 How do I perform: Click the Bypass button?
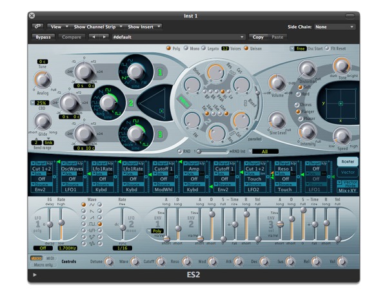[43, 37]
